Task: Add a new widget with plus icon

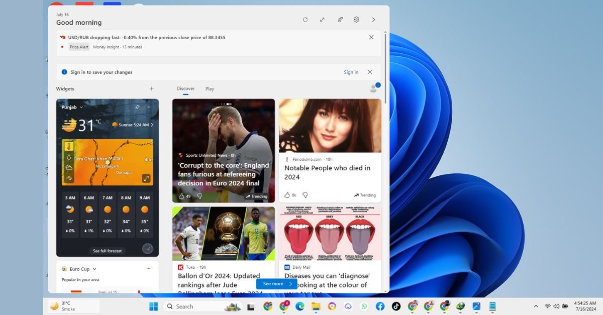Action: tap(152, 89)
